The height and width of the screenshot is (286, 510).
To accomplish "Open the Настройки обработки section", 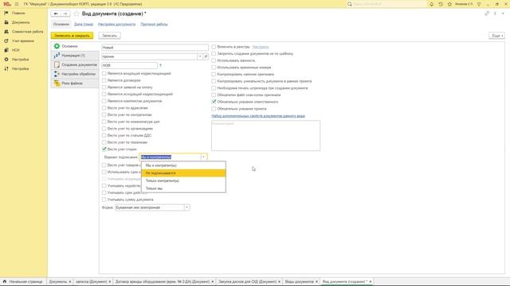I will pyautogui.click(x=75, y=74).
